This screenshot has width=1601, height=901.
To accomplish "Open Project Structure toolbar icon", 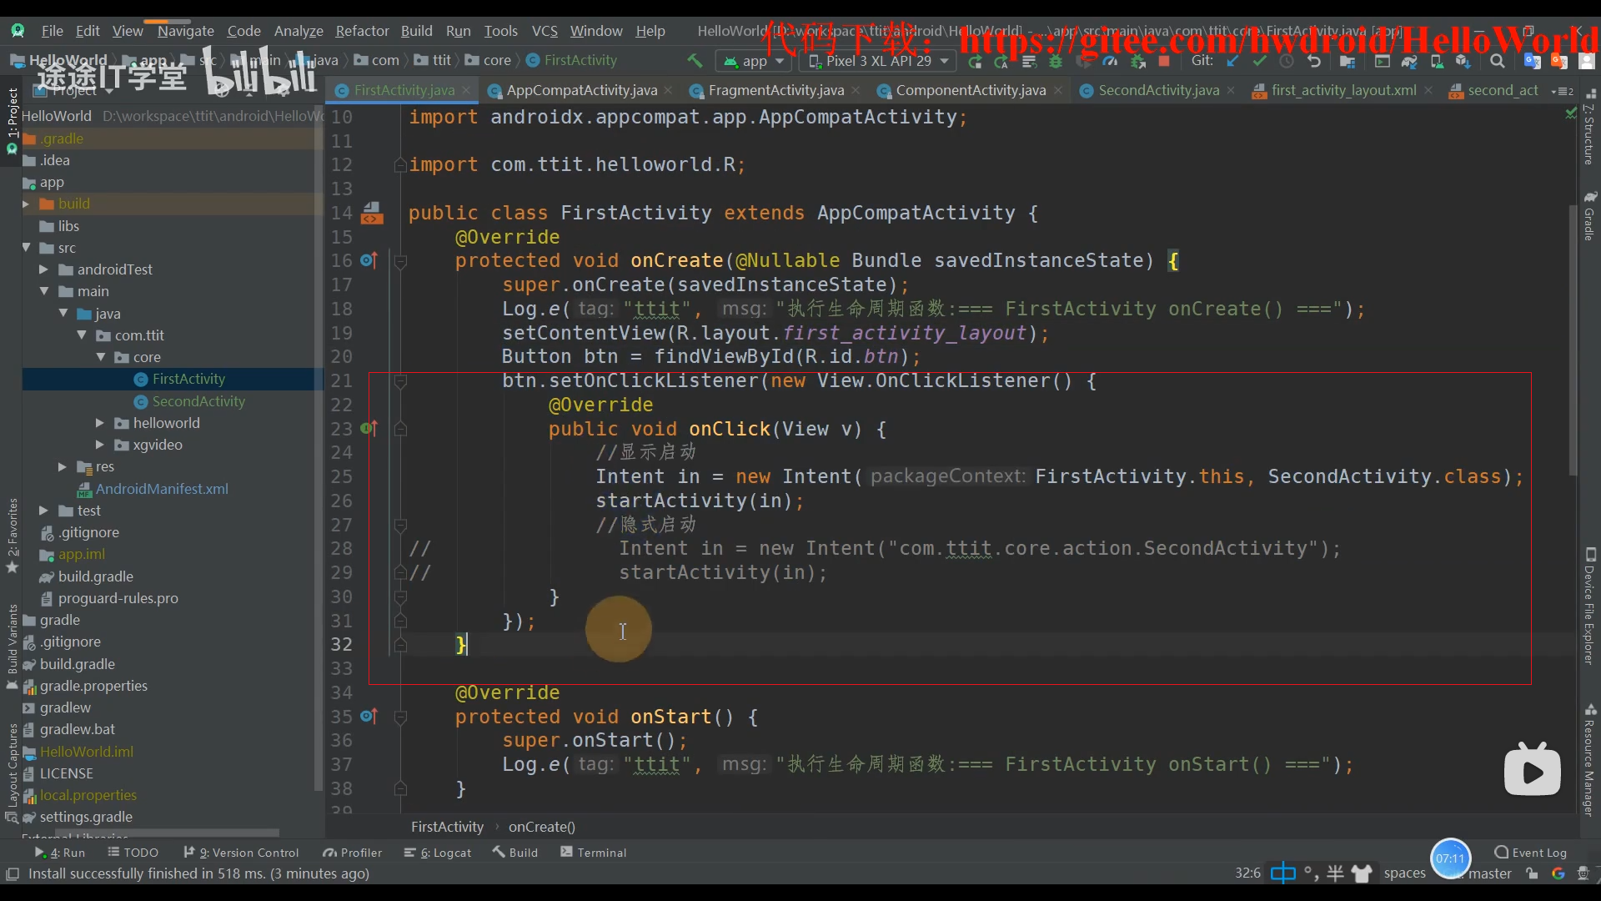I will [1347, 61].
